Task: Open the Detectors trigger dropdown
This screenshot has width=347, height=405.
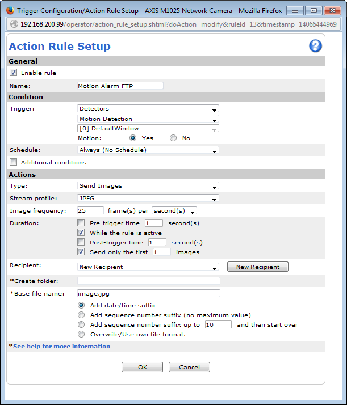Action: coord(148,109)
